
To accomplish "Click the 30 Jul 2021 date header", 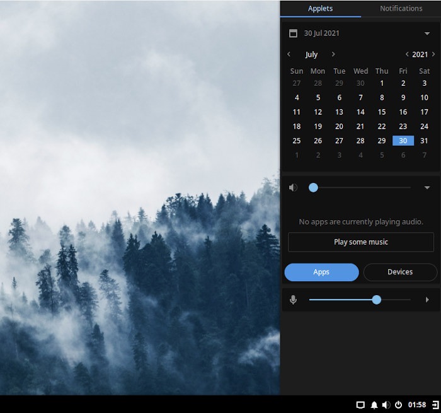I will click(x=321, y=33).
